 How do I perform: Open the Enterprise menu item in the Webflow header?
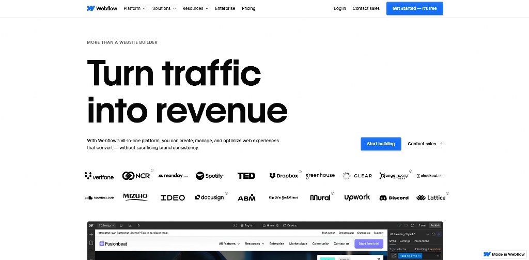point(225,8)
